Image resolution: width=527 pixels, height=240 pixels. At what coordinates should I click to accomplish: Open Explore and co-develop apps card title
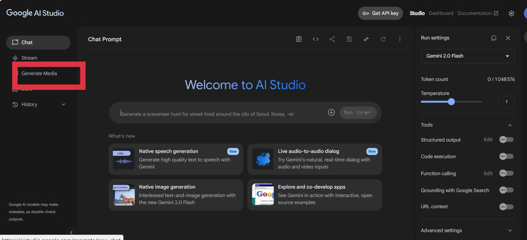click(311, 187)
